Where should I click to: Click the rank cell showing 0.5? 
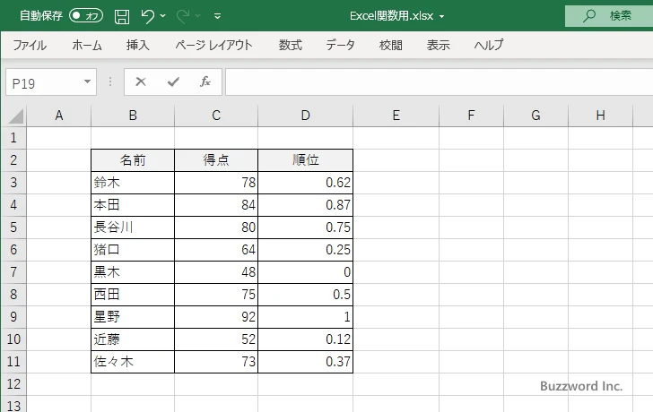pos(305,295)
